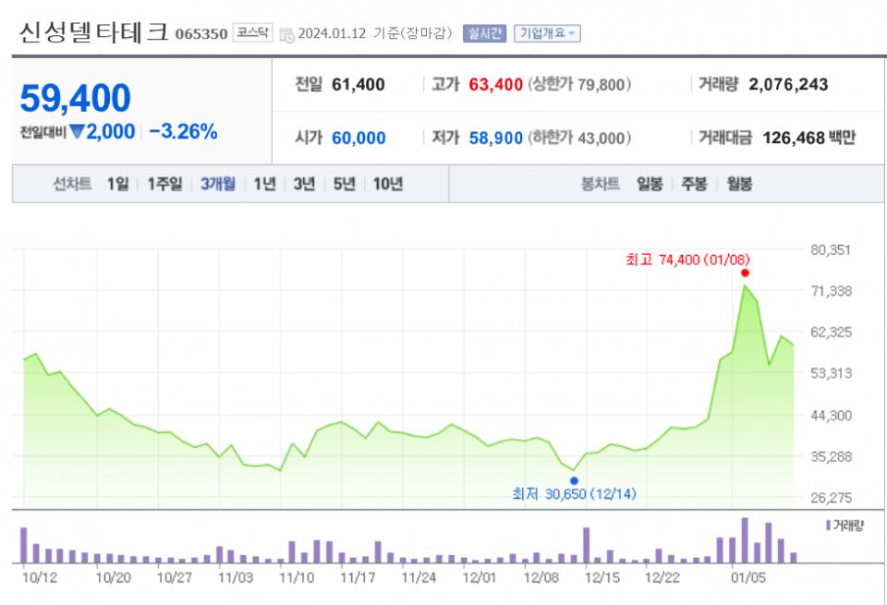Click the 01/05 date axis label
Image resolution: width=887 pixels, height=605 pixels.
pyautogui.click(x=748, y=578)
